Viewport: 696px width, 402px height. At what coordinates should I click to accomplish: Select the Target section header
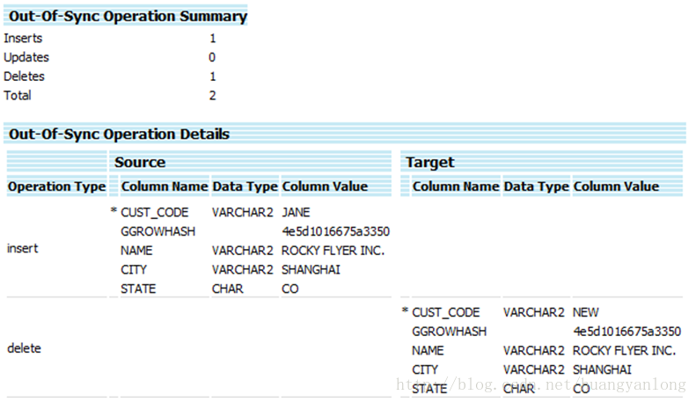(x=429, y=163)
